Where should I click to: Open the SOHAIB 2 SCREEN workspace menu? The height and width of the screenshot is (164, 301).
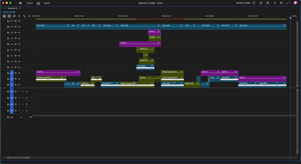click(x=243, y=3)
